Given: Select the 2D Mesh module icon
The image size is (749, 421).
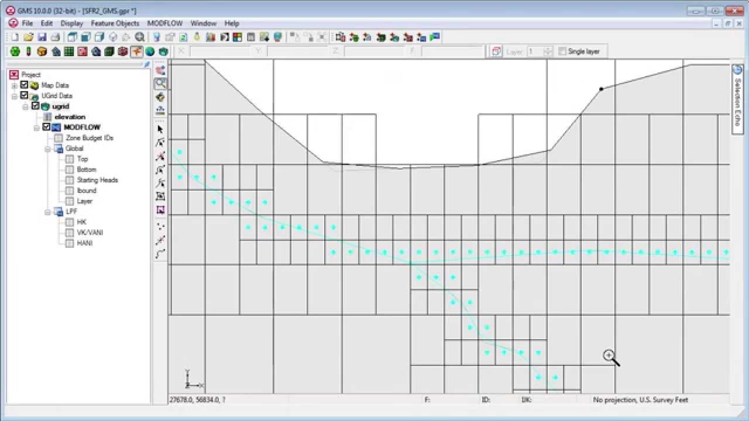Looking at the screenshot, I should coord(56,51).
